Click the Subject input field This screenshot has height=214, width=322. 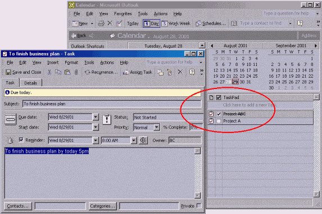pos(112,104)
